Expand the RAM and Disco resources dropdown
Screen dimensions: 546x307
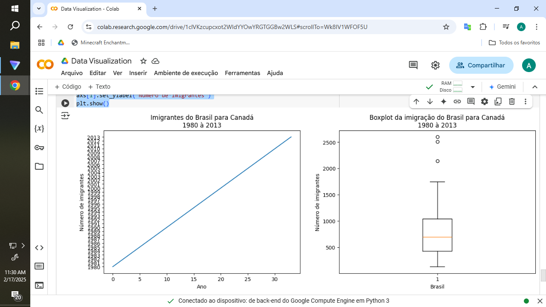coord(473,87)
